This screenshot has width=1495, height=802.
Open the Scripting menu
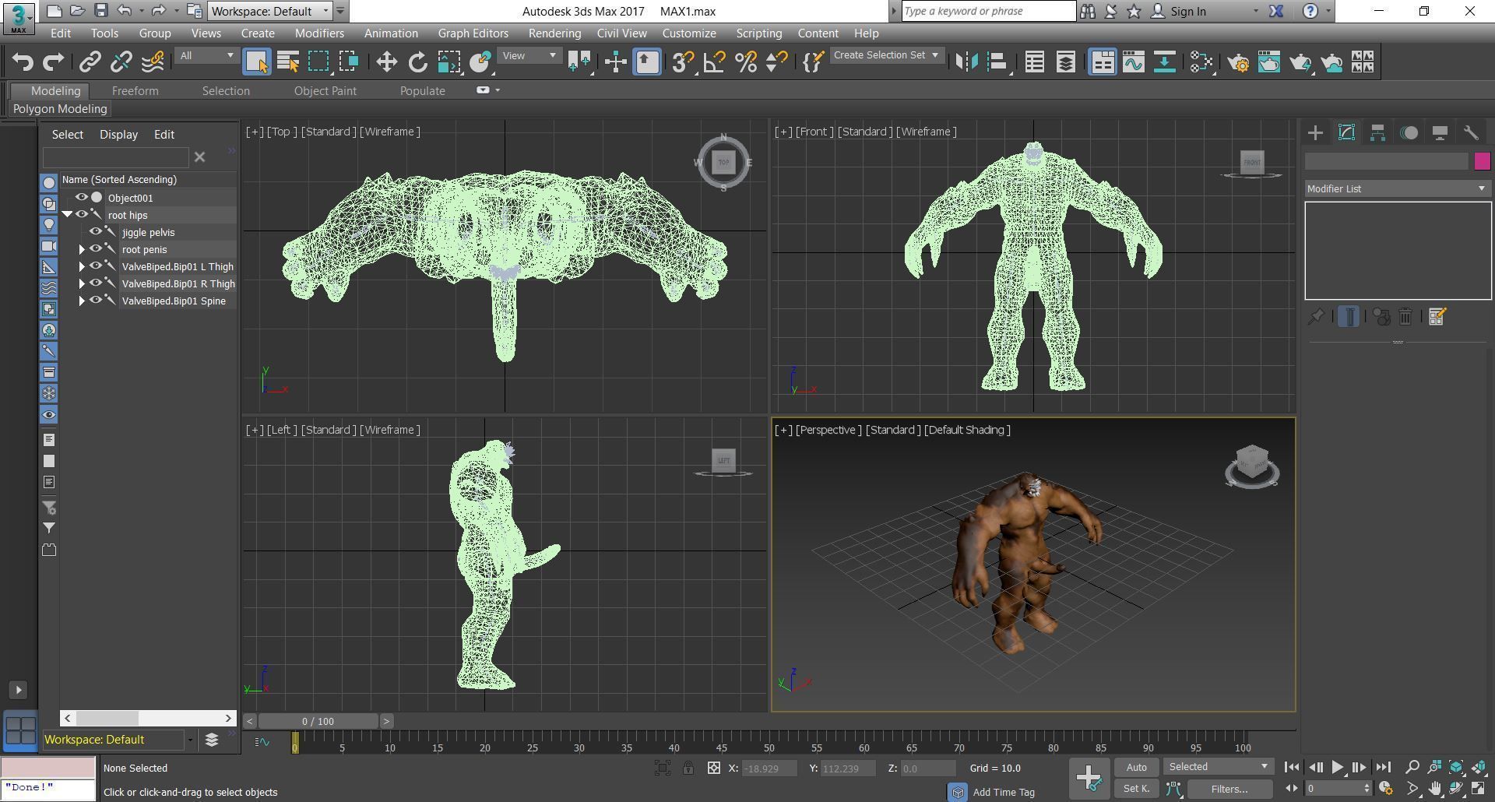[x=758, y=33]
